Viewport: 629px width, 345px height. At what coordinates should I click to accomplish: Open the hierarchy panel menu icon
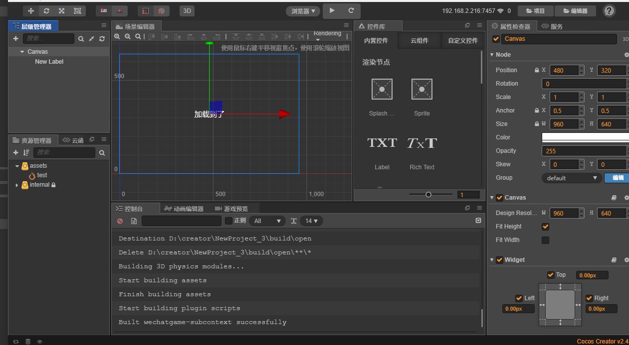(104, 25)
